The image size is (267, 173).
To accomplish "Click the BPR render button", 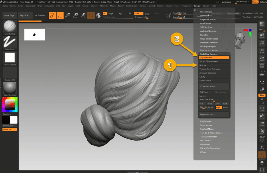I will coord(262,24).
